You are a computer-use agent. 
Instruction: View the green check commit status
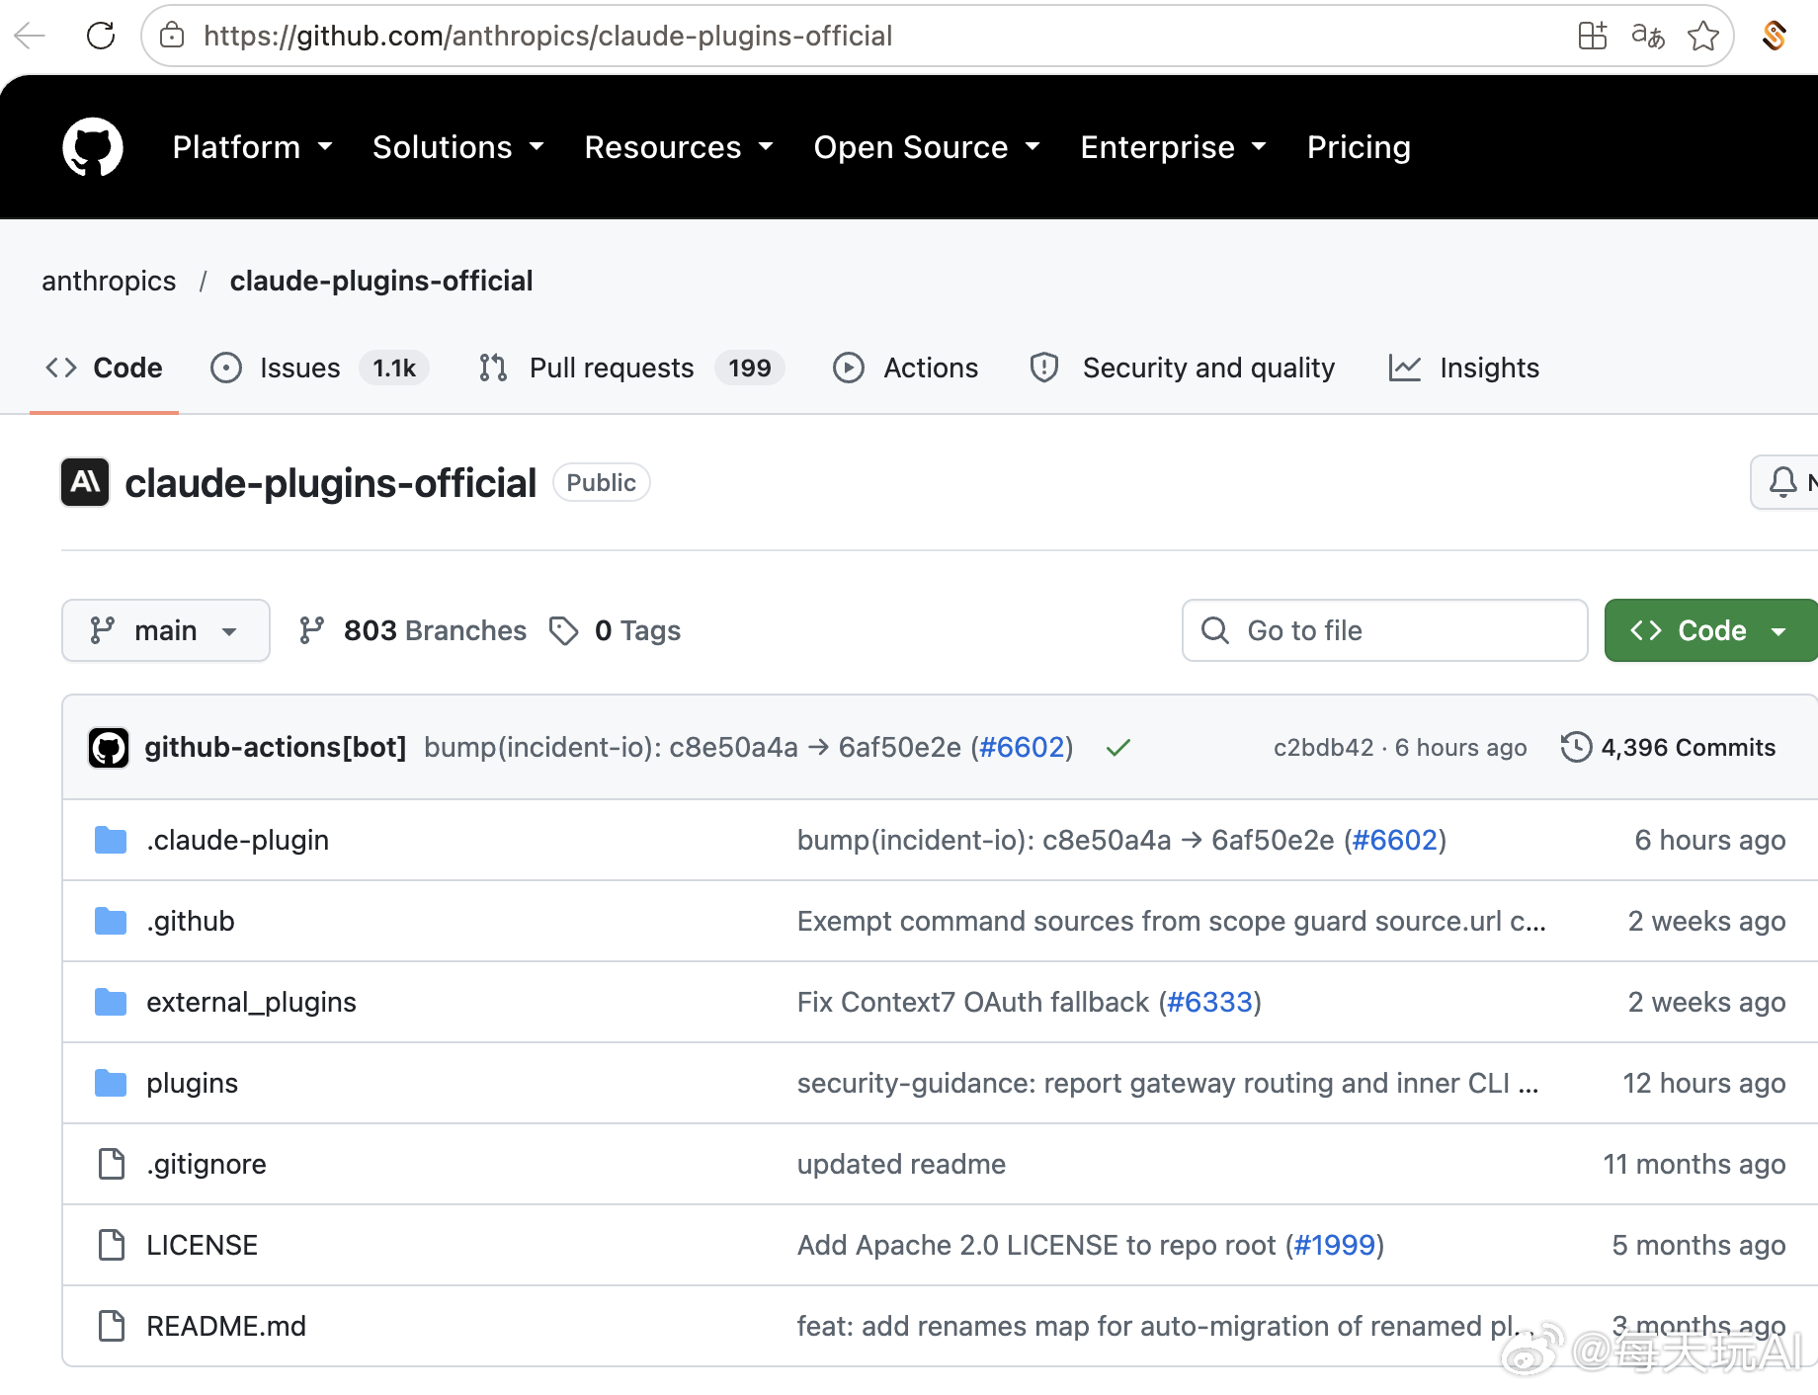pos(1117,748)
